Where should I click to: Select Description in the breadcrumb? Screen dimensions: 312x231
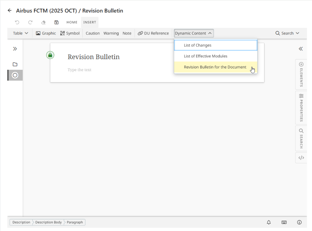[21, 222]
